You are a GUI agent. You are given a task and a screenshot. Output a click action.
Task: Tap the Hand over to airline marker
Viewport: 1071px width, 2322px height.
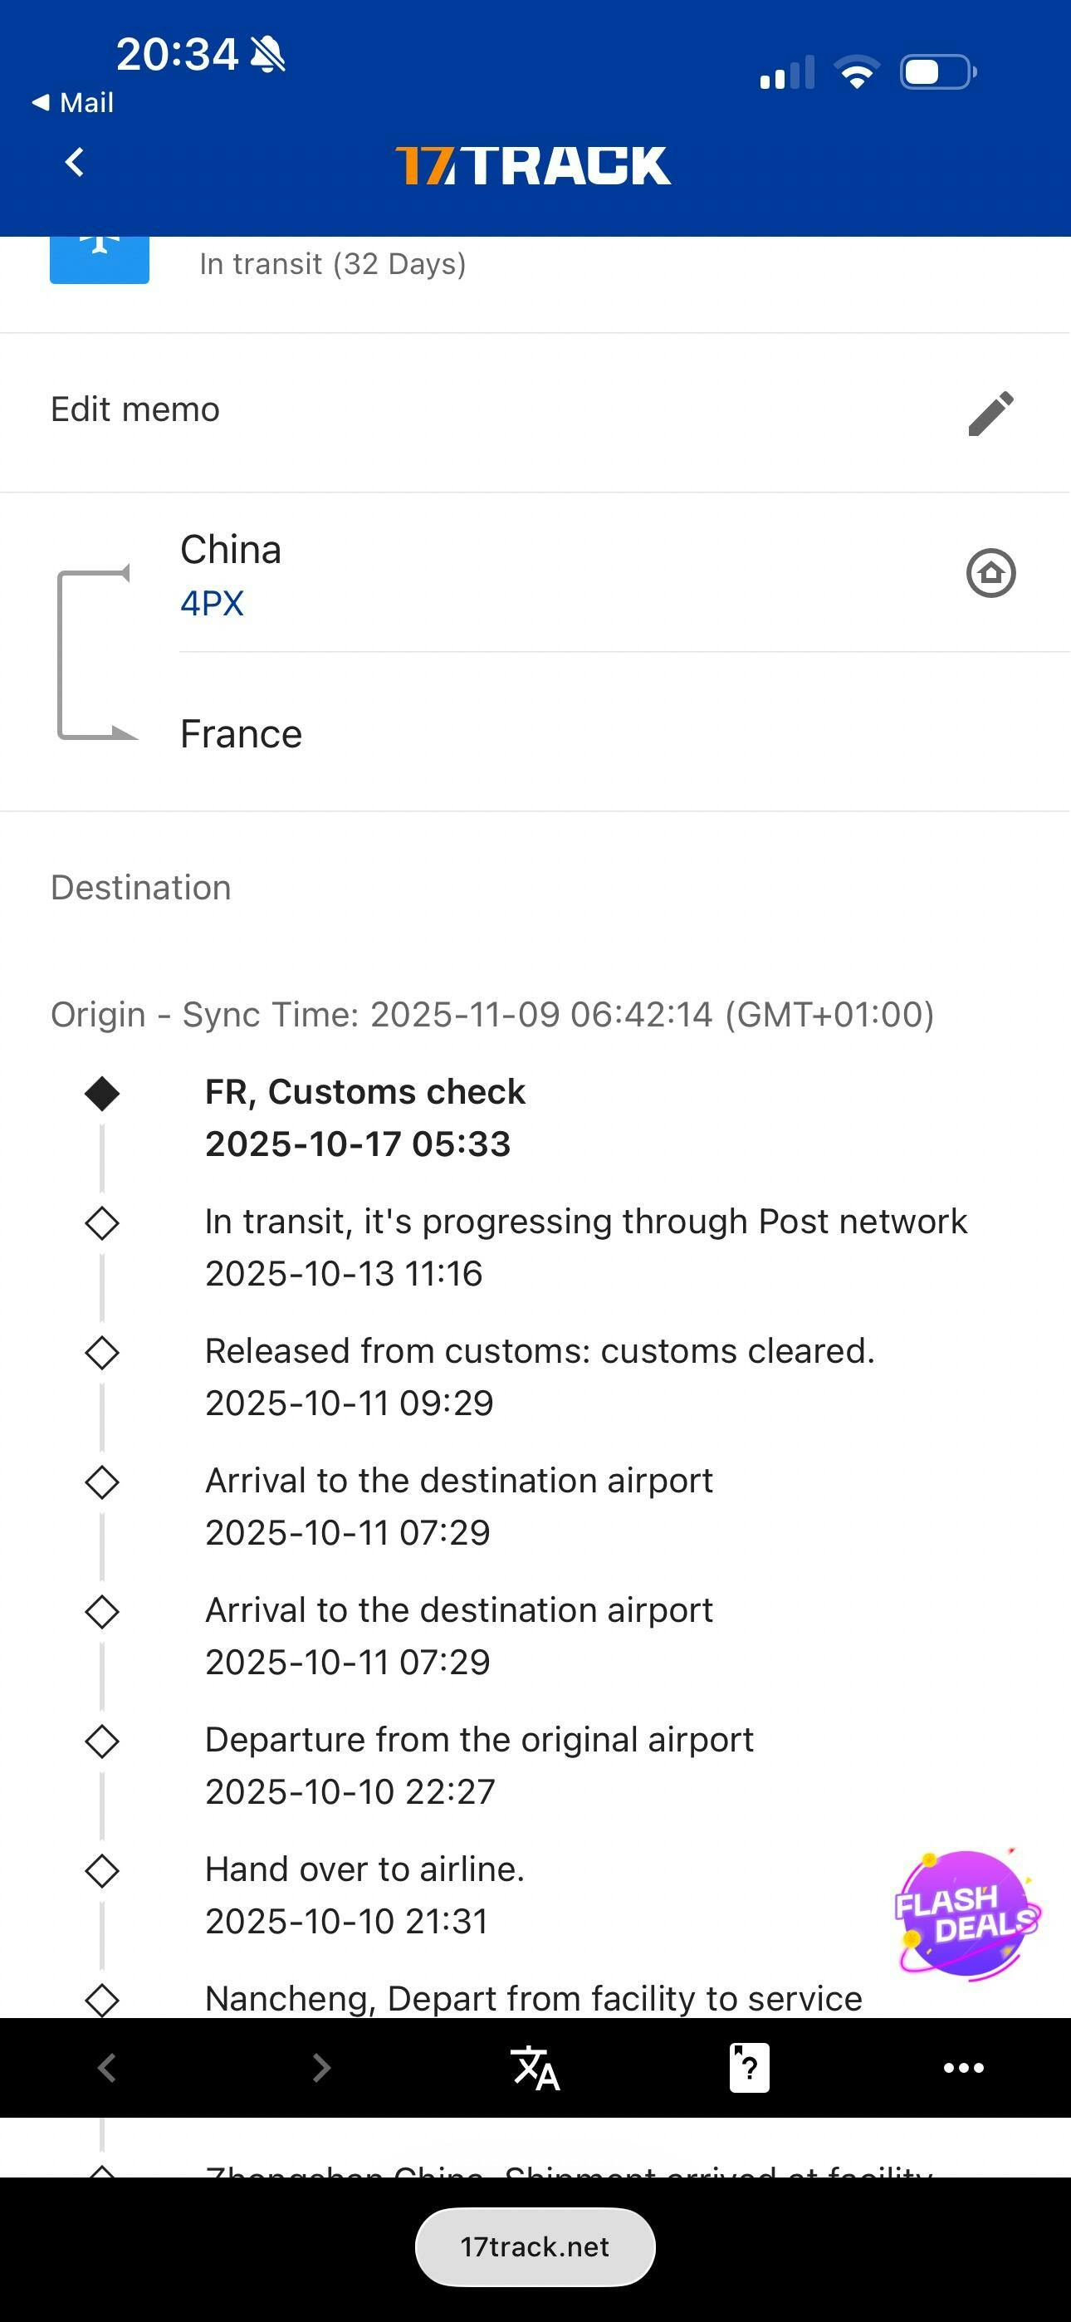click(102, 1871)
